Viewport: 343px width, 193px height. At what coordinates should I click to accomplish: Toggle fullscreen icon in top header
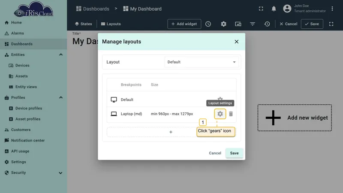pos(261,9)
